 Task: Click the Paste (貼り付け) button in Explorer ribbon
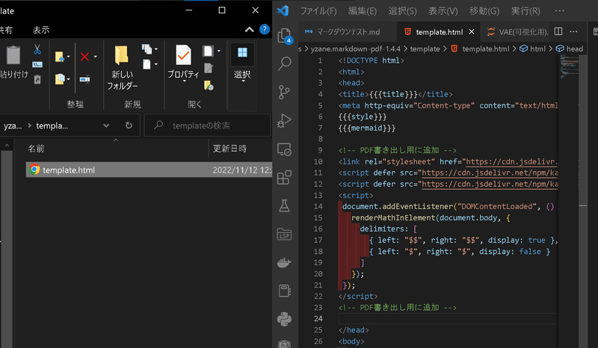point(13,61)
